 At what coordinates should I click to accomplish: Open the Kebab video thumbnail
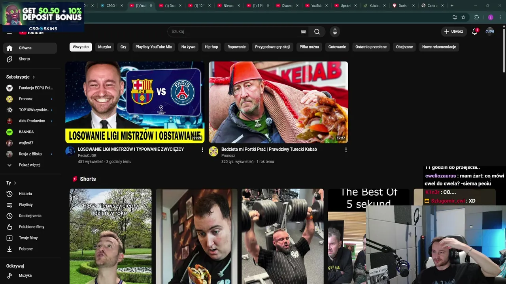278,102
